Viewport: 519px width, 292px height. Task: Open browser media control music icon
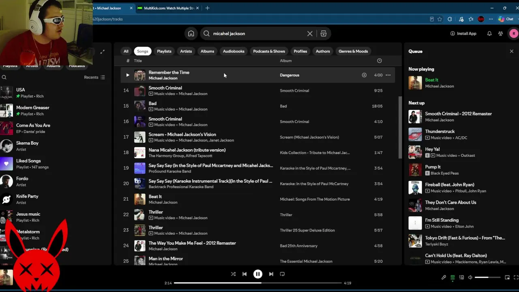point(461,19)
